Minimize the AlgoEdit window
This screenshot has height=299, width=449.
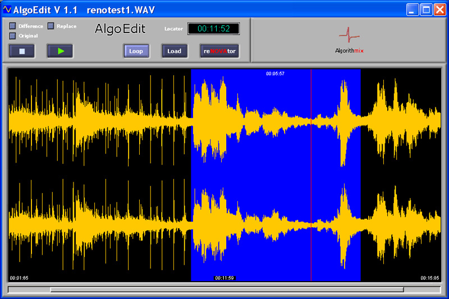tap(413, 9)
